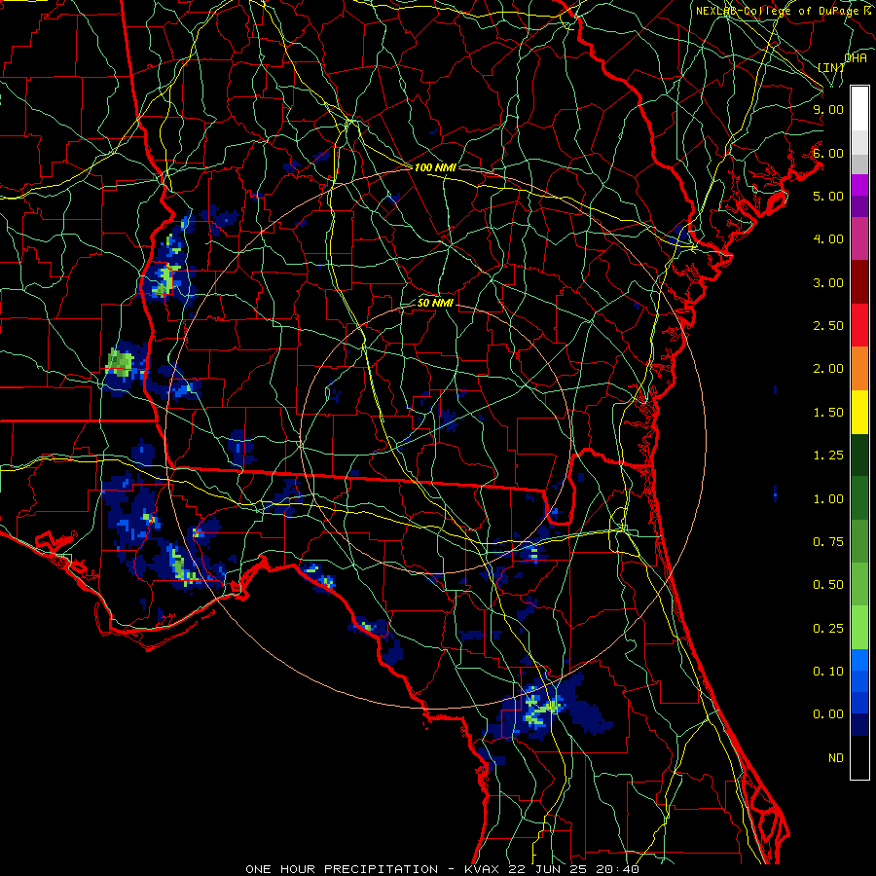Click the darkest green swatch on the color scale

[859, 455]
